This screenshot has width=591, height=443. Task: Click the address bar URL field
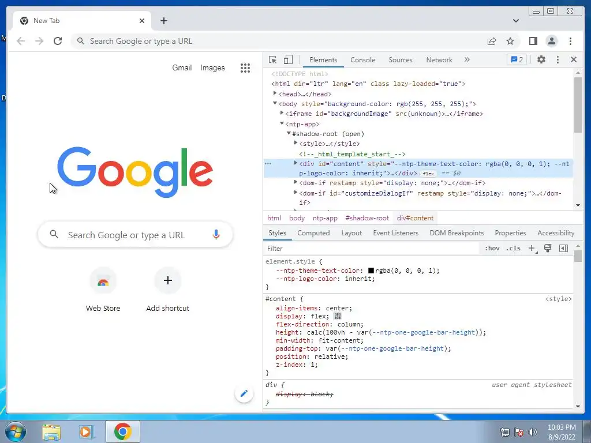coord(279,41)
